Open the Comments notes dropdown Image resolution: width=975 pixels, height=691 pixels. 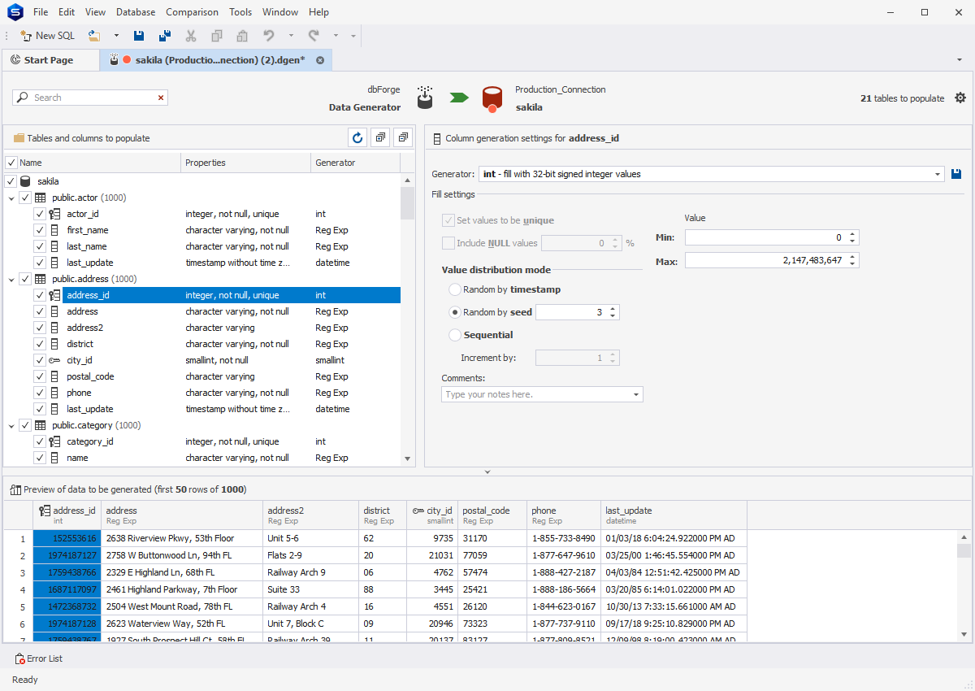(x=635, y=394)
